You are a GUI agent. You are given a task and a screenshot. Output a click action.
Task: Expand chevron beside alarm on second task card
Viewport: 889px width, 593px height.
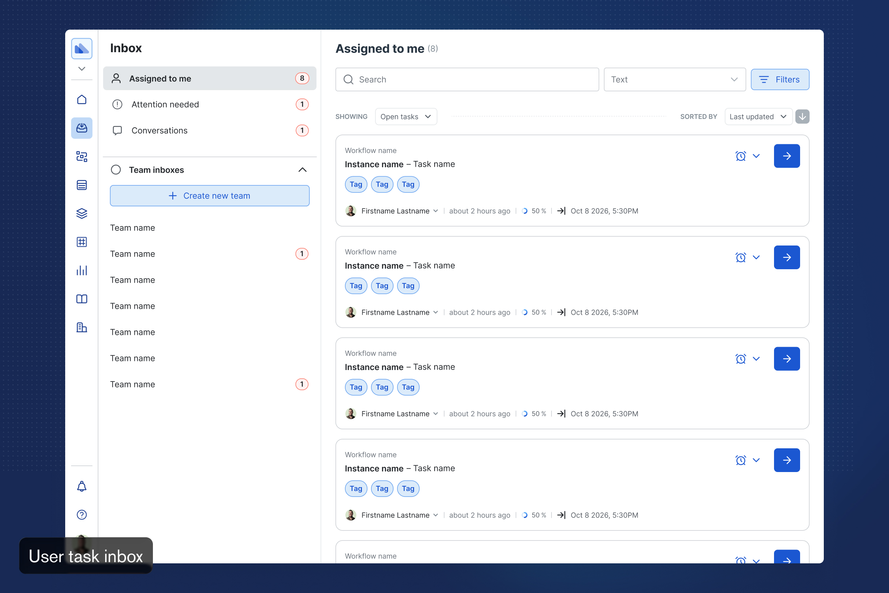[x=756, y=257]
